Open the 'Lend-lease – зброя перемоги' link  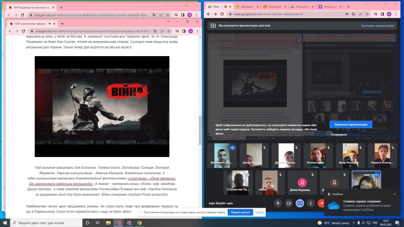[x=102, y=181]
